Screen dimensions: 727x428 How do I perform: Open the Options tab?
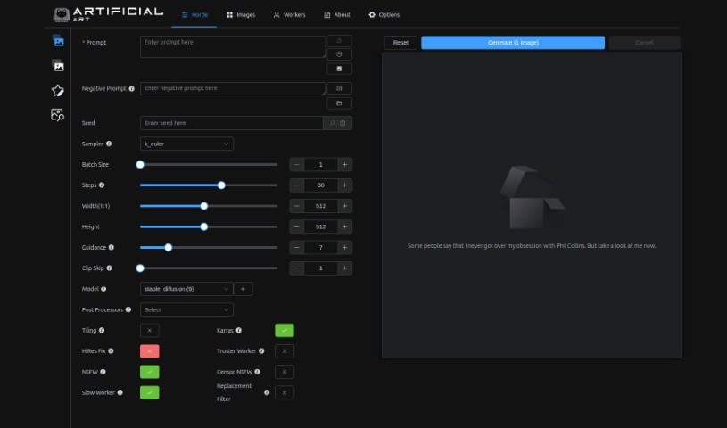click(384, 15)
